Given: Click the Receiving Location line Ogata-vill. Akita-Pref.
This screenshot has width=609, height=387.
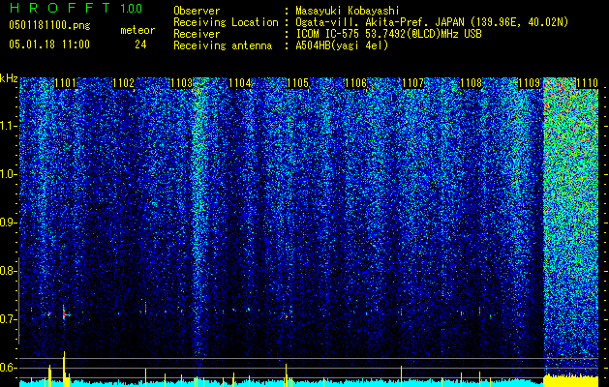Looking at the screenshot, I should tap(432, 22).
